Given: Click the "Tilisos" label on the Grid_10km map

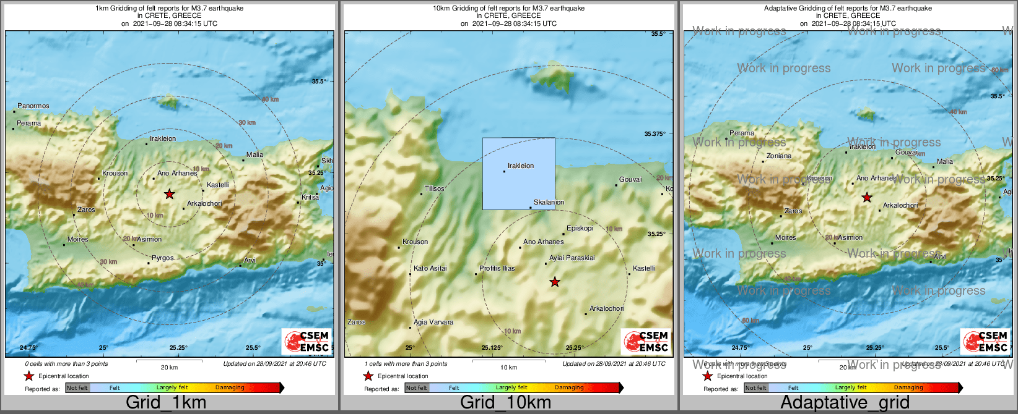Looking at the screenshot, I should point(435,188).
